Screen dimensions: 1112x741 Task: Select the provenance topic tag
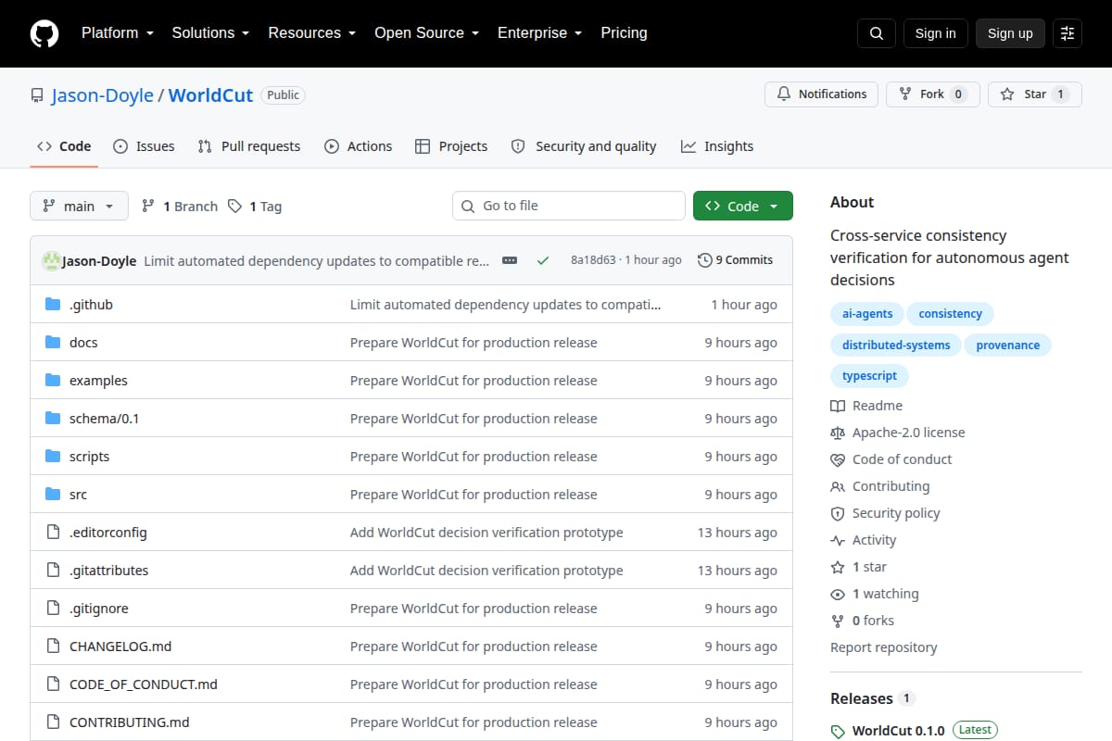pos(1008,345)
